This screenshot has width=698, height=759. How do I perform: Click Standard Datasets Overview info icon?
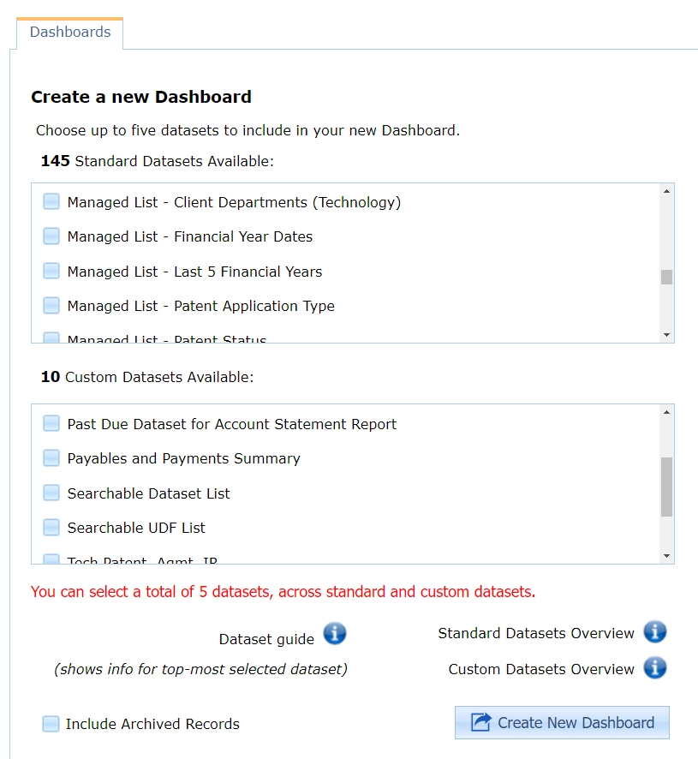point(655,632)
